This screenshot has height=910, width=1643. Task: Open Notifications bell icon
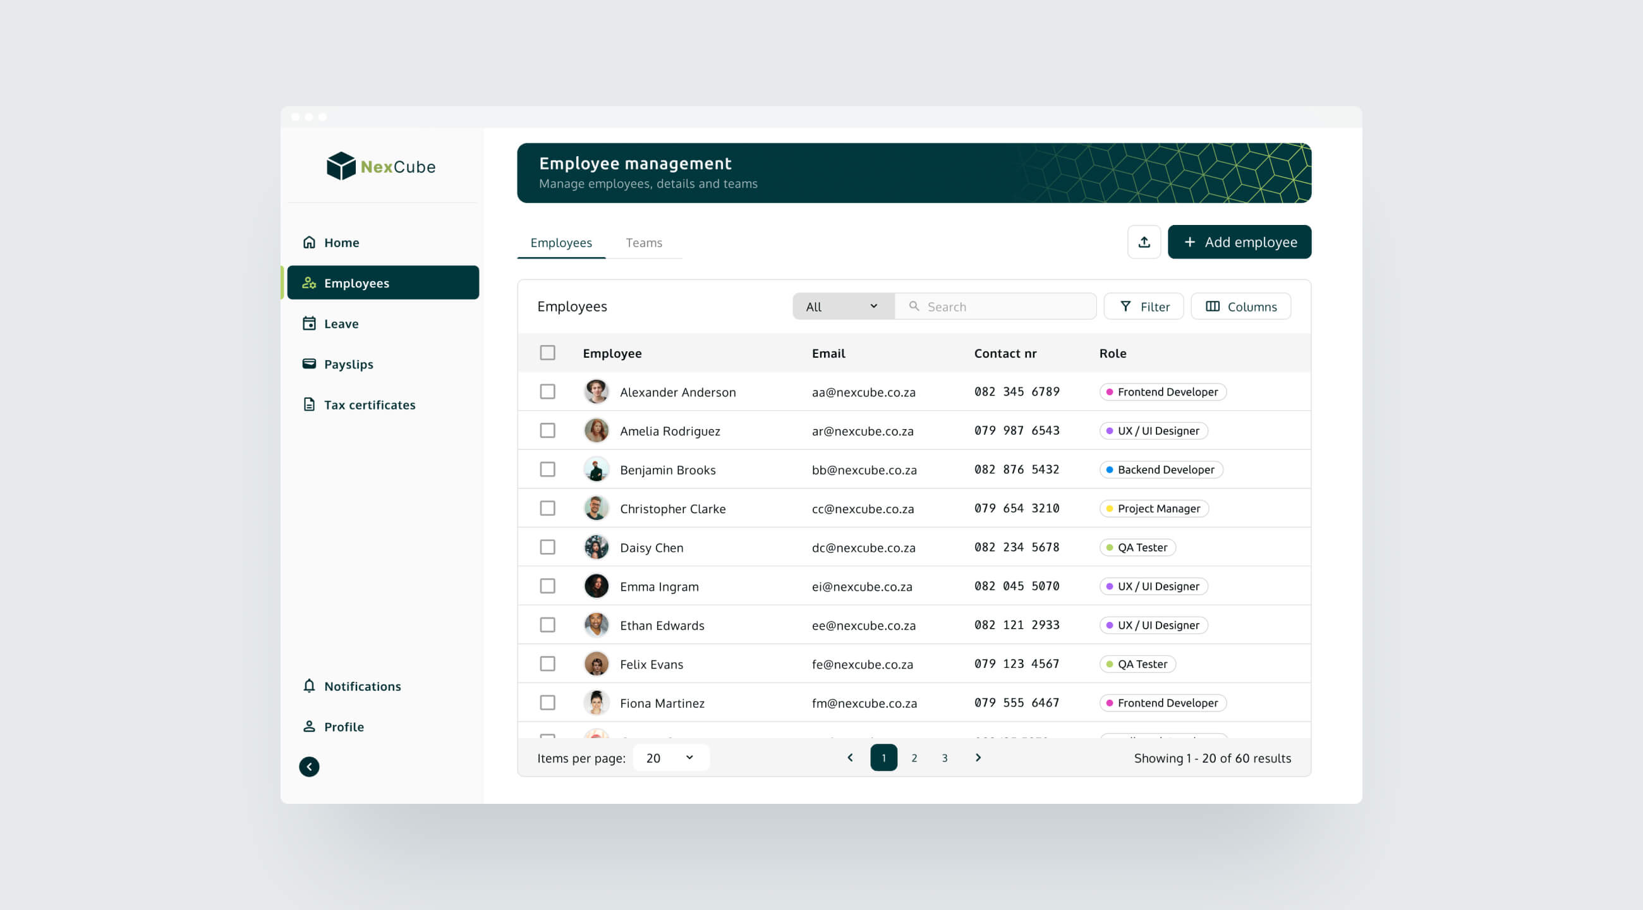[x=310, y=686]
